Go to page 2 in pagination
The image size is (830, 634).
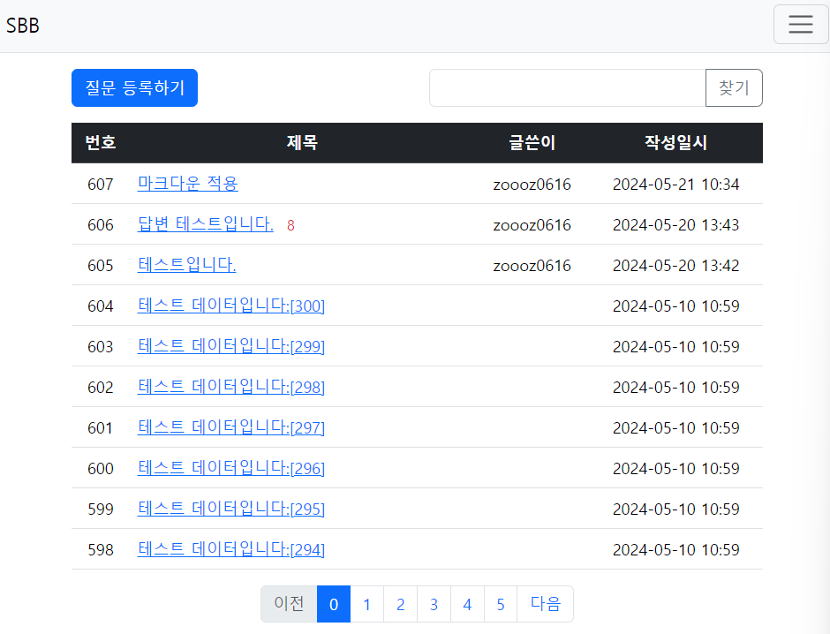coord(400,604)
